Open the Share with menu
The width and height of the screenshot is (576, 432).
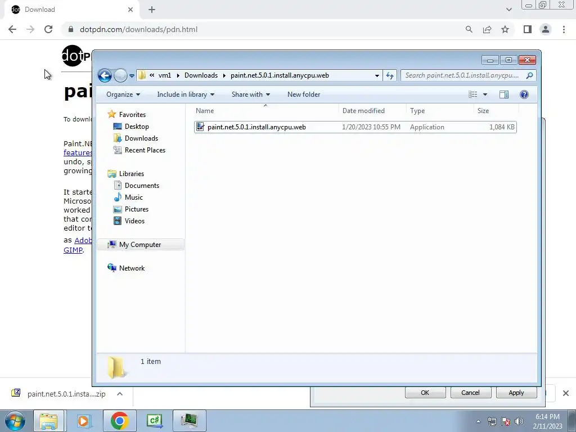click(x=251, y=94)
